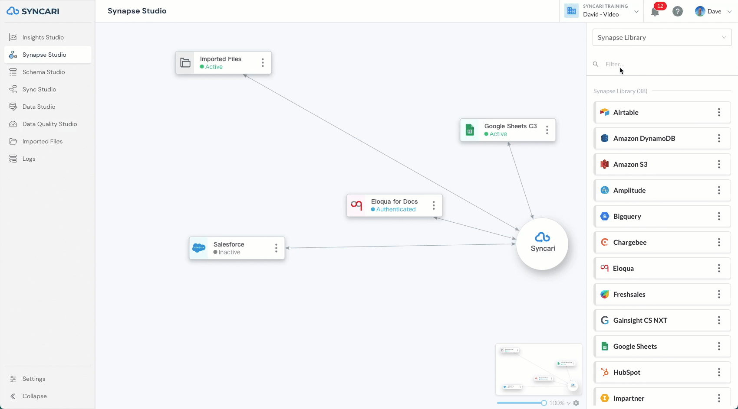738x409 pixels.
Task: Click the canvas minimap thumbnail
Action: coord(539,369)
